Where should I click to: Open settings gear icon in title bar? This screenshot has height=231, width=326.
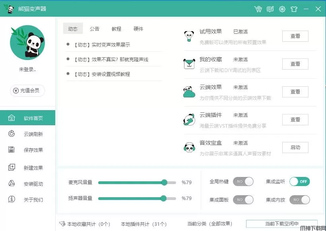pyautogui.click(x=282, y=9)
